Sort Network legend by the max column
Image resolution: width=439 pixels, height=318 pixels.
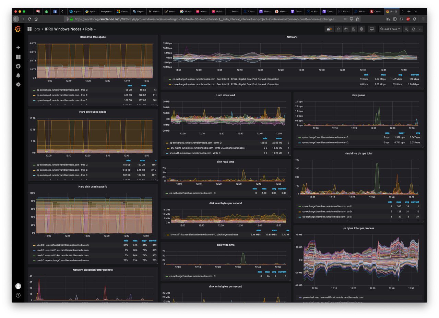[x=383, y=75]
